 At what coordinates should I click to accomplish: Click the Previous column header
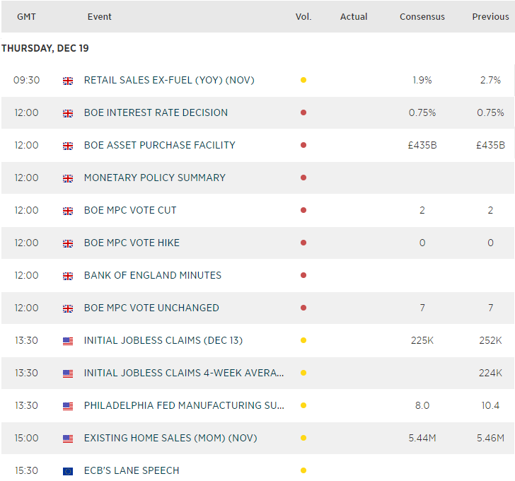[490, 17]
